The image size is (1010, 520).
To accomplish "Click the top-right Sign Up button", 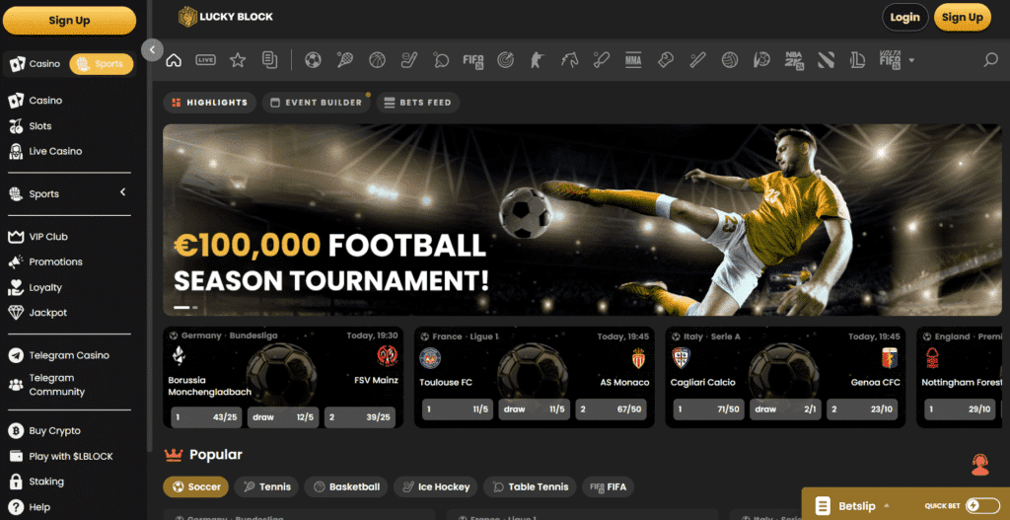I will click(963, 18).
